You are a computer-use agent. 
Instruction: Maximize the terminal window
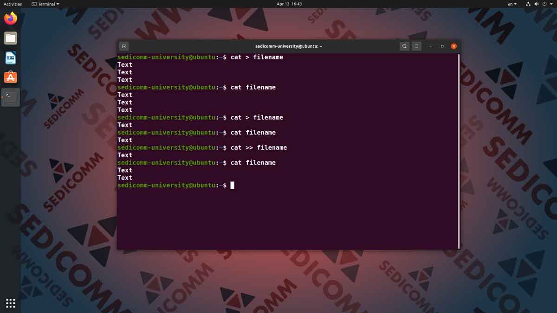[442, 46]
